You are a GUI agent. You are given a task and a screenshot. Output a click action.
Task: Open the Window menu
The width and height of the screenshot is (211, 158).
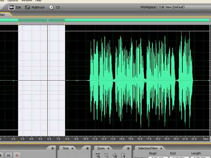(27, 1)
